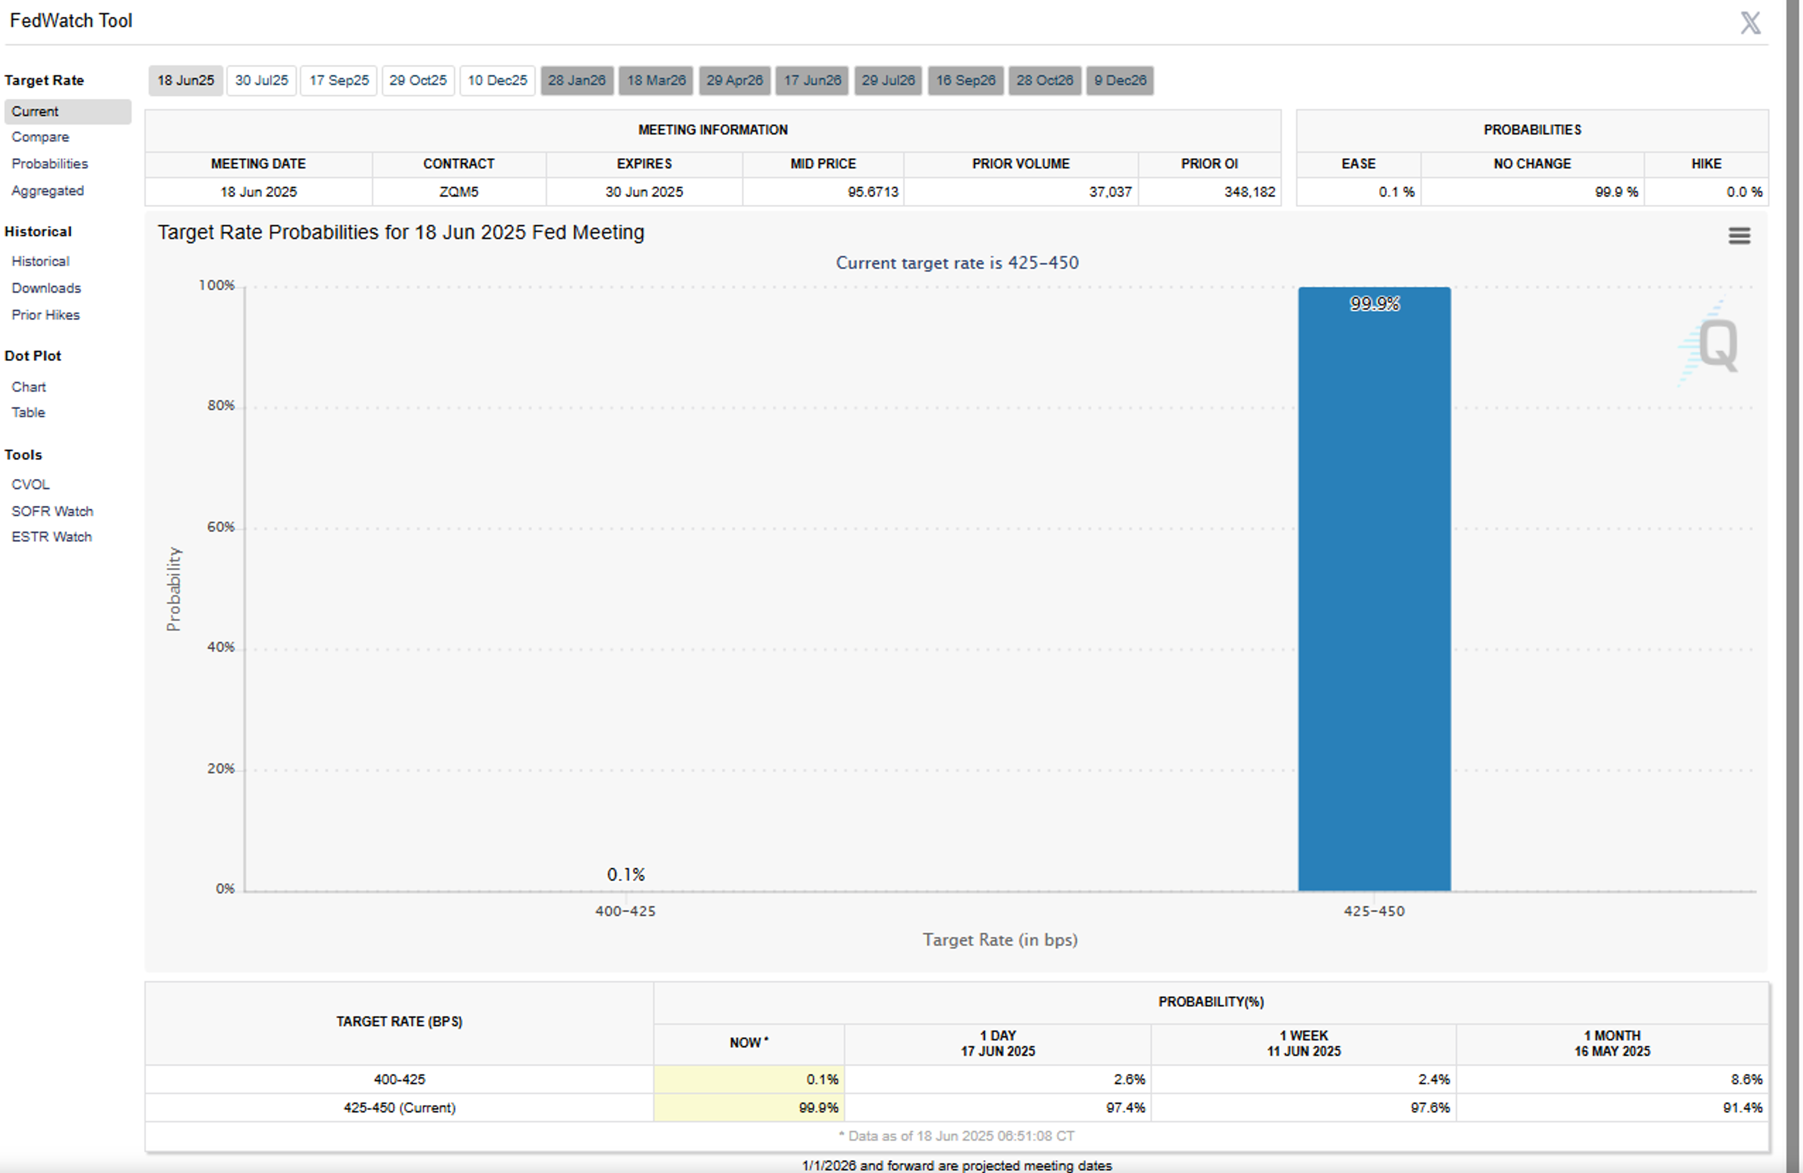Launch the CVOL tool
This screenshot has width=1803, height=1173.
(31, 485)
